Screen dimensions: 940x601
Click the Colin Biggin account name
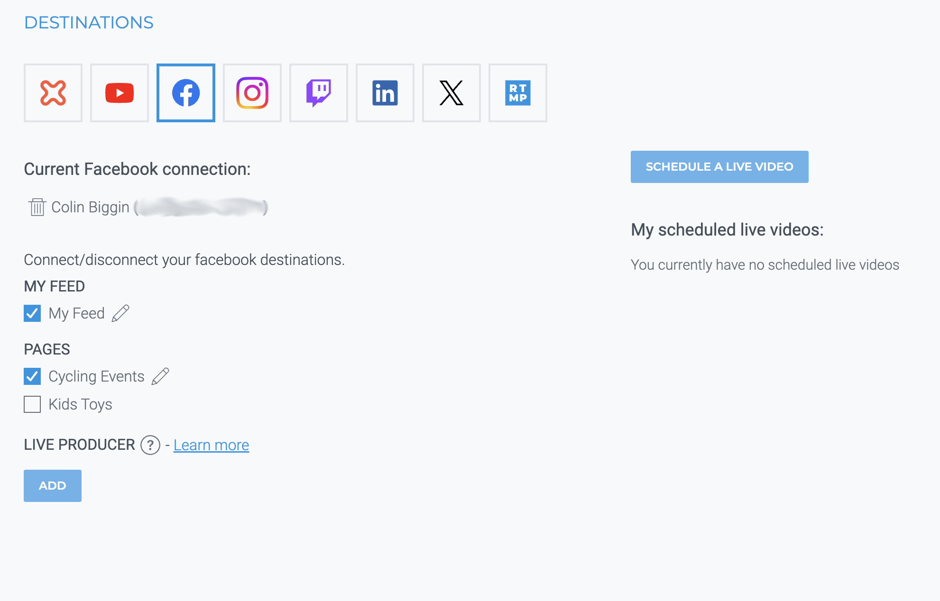click(90, 207)
